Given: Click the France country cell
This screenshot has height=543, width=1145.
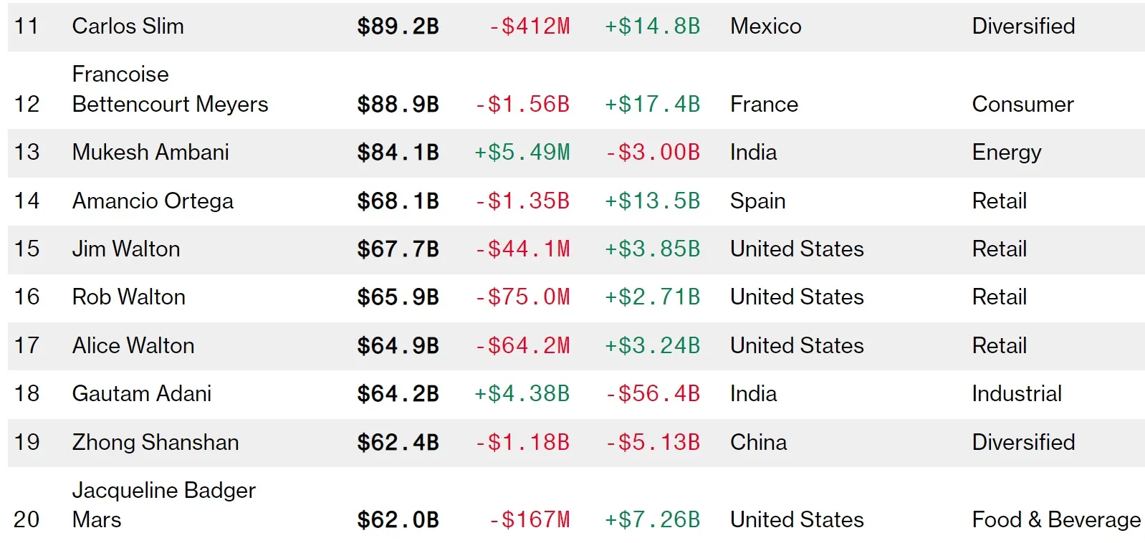Looking at the screenshot, I should 764,105.
